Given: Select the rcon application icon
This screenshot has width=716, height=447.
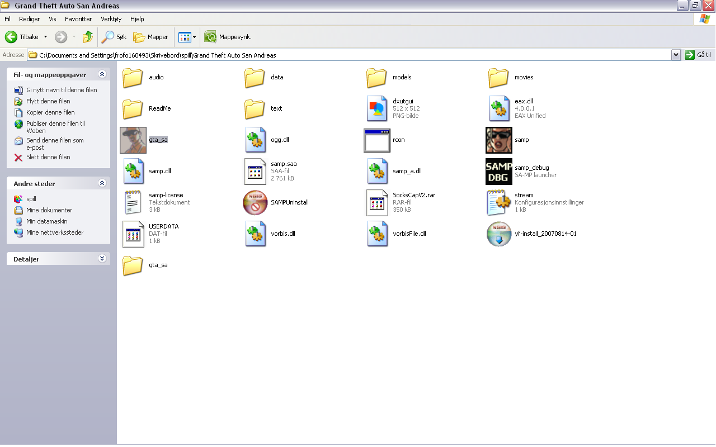Looking at the screenshot, I should 376,140.
